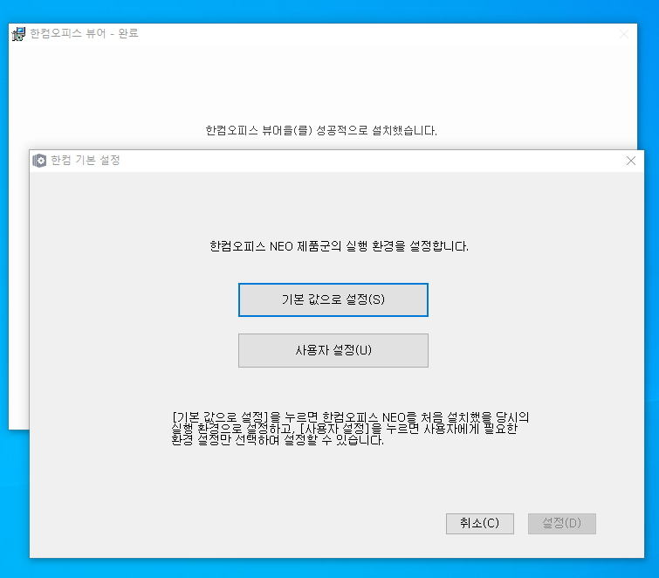Choose the 사용자 설정(U) button
Viewport: 659px width, 578px height.
[x=333, y=351]
